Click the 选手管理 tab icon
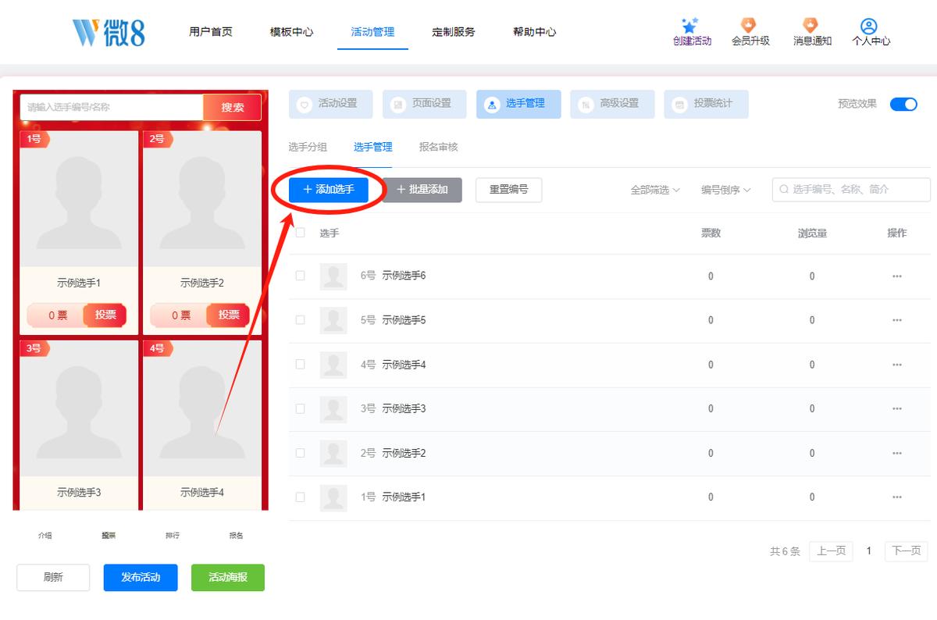The width and height of the screenshot is (937, 620). point(492,104)
